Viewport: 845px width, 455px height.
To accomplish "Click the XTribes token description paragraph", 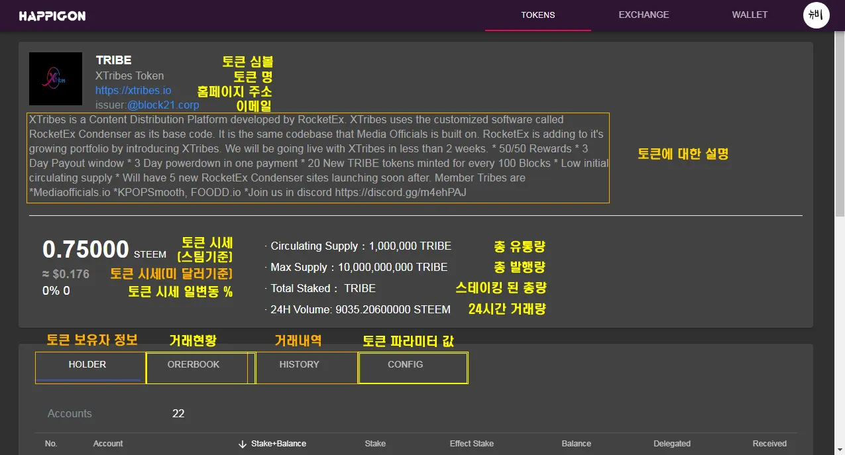I will [x=318, y=157].
